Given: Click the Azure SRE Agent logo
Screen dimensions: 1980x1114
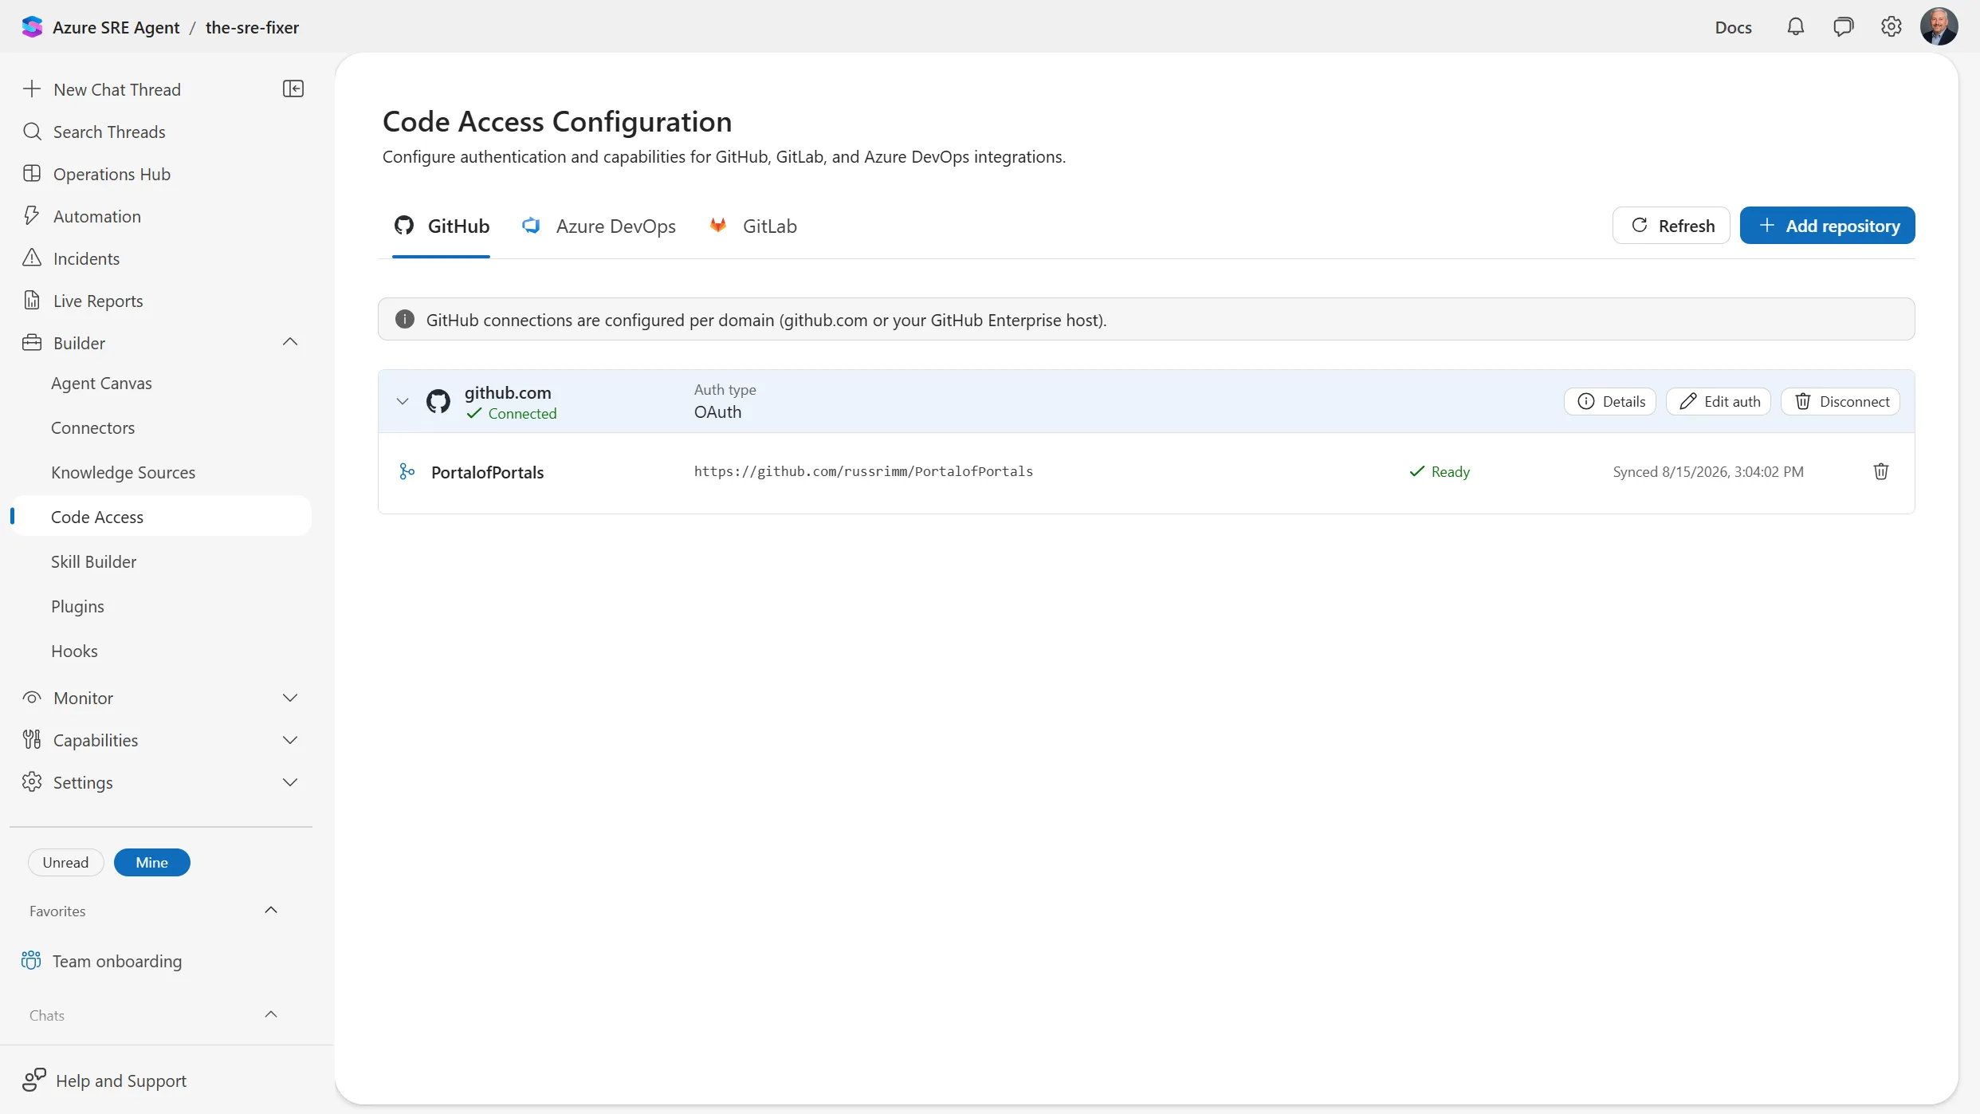Looking at the screenshot, I should pos(32,27).
